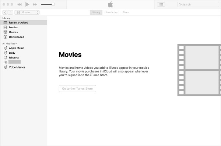Click the play button
This screenshot has height=146, width=221.
(27, 4)
